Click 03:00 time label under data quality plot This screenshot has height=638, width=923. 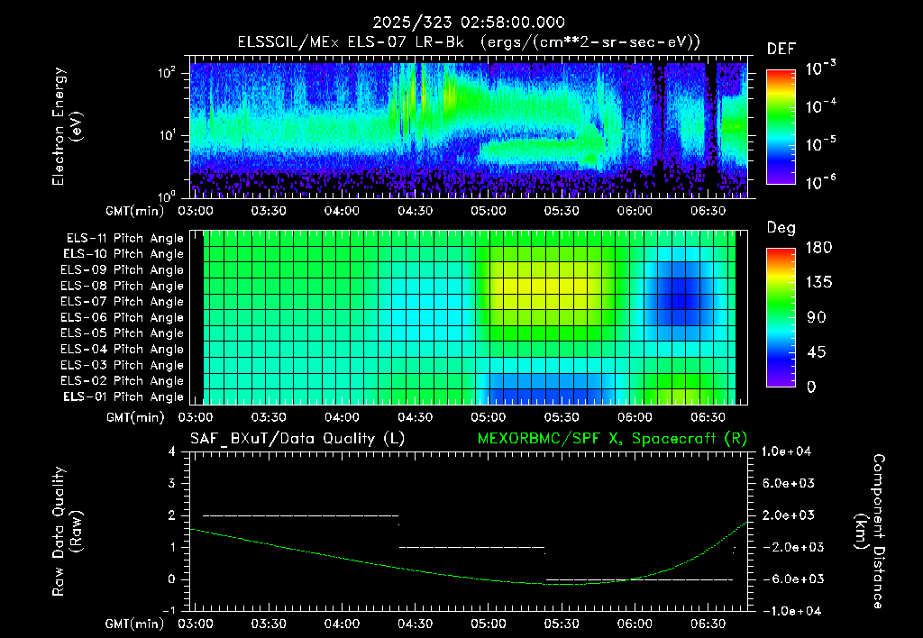pyautogui.click(x=196, y=624)
